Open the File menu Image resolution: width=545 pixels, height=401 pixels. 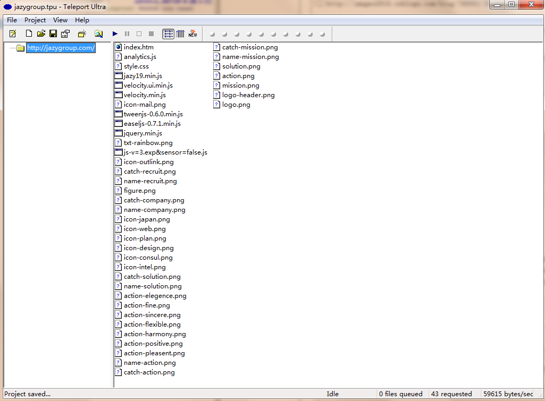[x=12, y=20]
